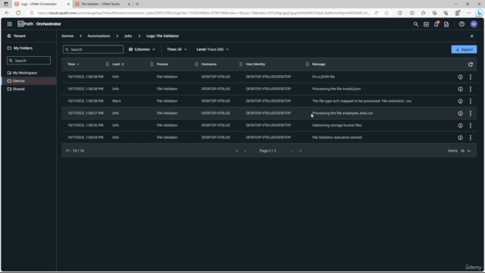Screen dimensions: 485x273
Task: Go to the previous page of logs
Action: pos(246,151)
